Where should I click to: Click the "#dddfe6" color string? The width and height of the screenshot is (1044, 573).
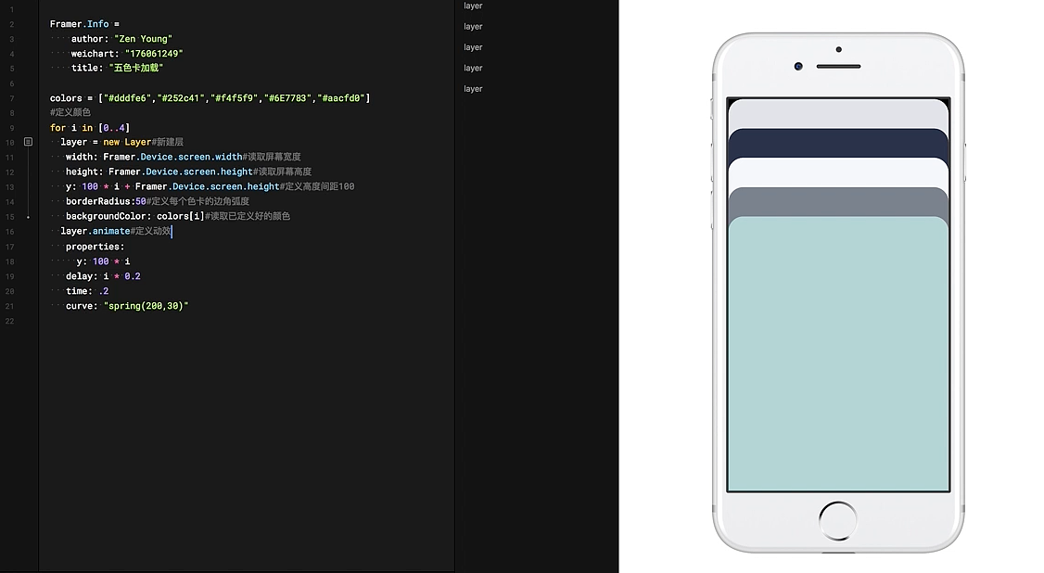point(127,98)
